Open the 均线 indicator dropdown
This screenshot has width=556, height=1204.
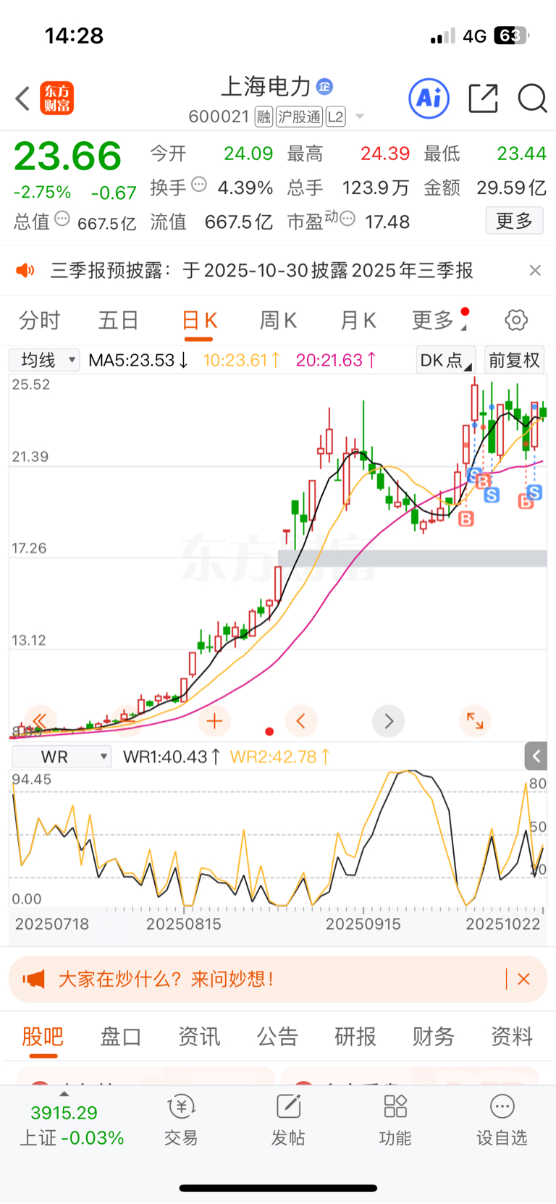pos(44,360)
